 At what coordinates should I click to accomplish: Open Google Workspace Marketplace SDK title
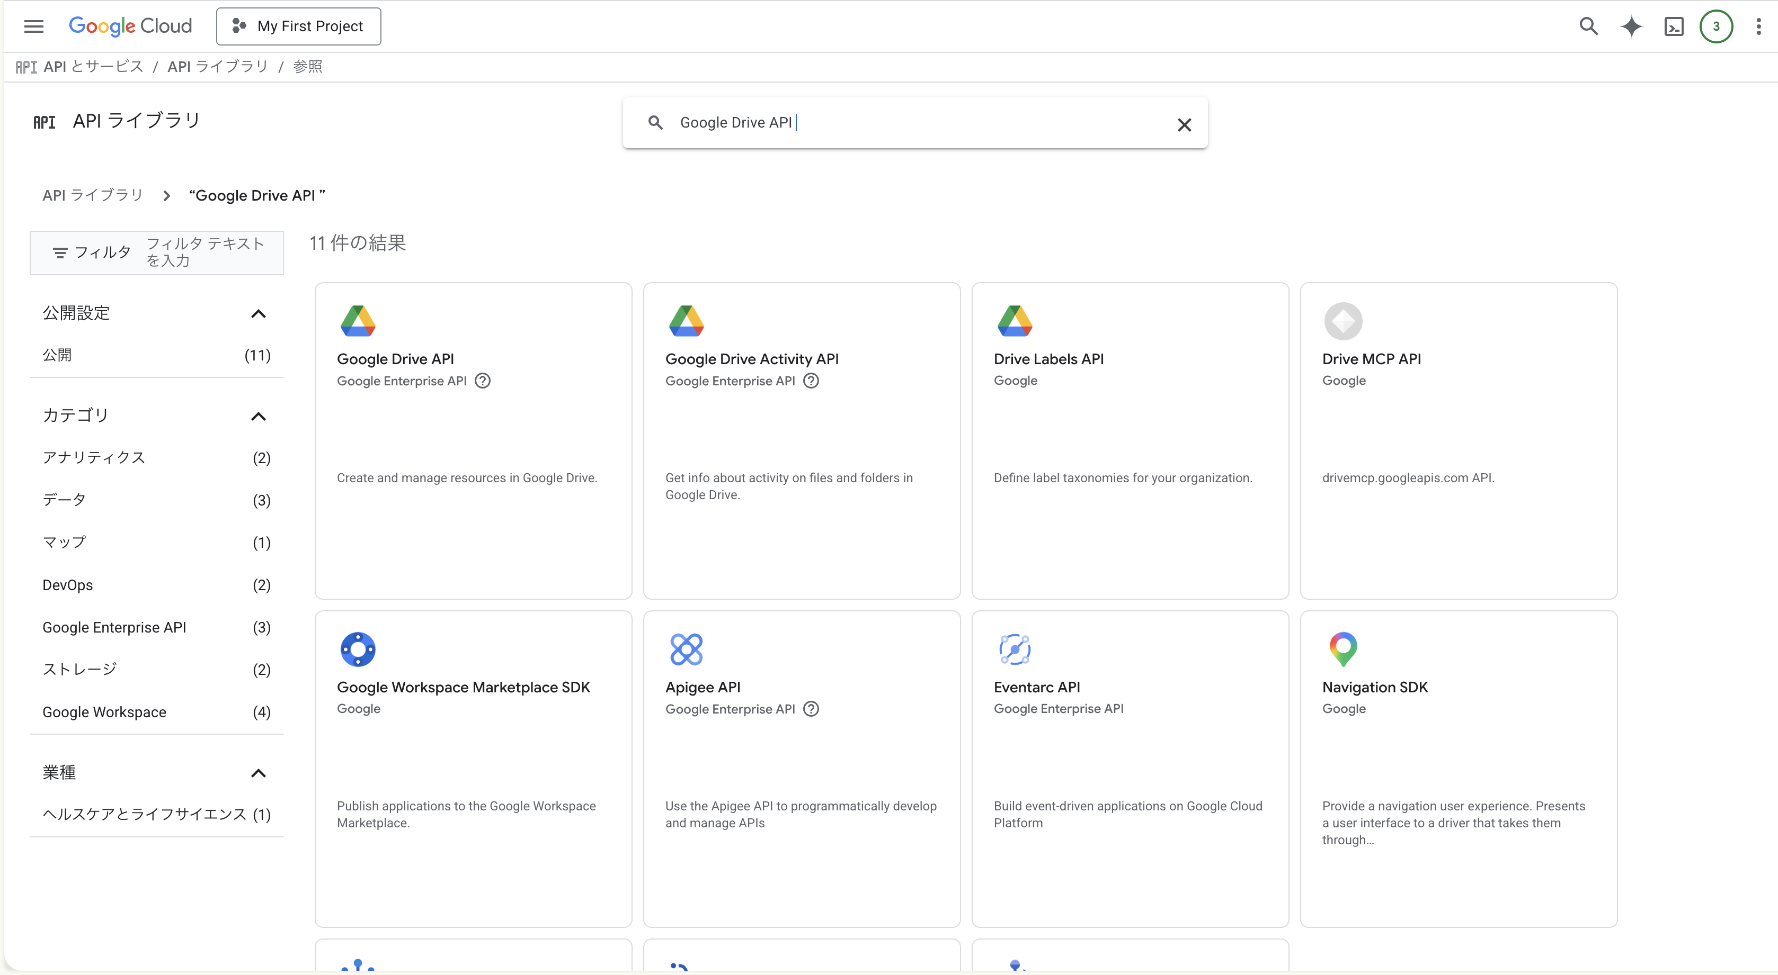463,688
